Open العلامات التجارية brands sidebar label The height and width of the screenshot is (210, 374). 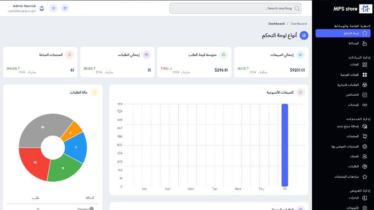348,85
